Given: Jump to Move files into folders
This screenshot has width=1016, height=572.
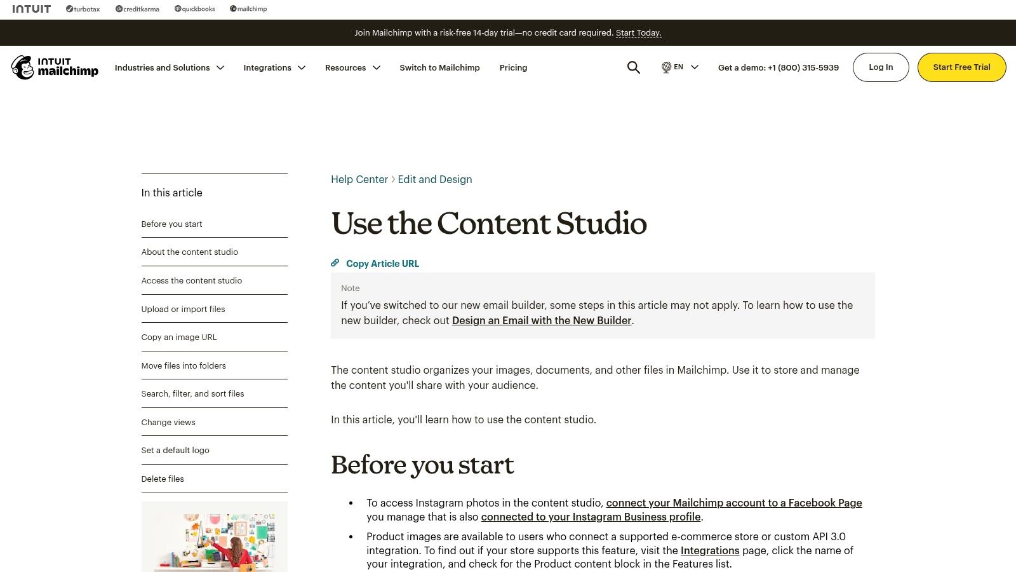Looking at the screenshot, I should (x=184, y=365).
